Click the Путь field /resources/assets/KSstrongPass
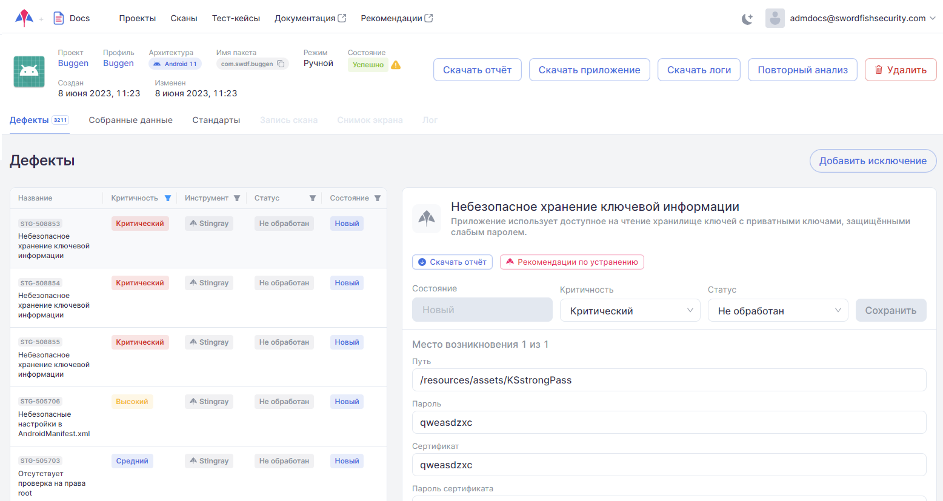The image size is (943, 501). (x=669, y=380)
